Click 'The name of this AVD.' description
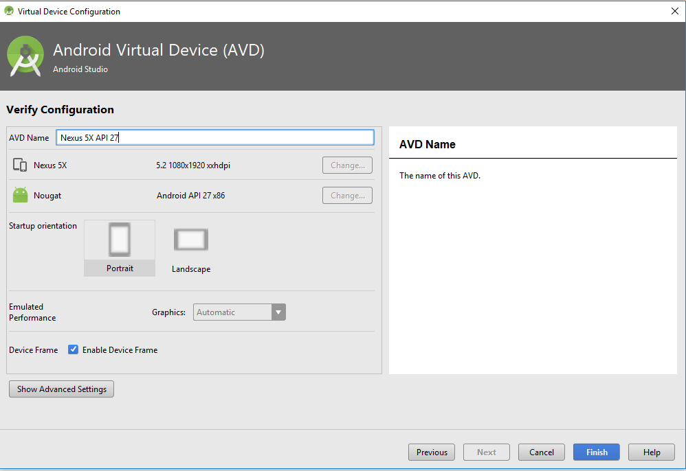The image size is (686, 471). tap(440, 175)
